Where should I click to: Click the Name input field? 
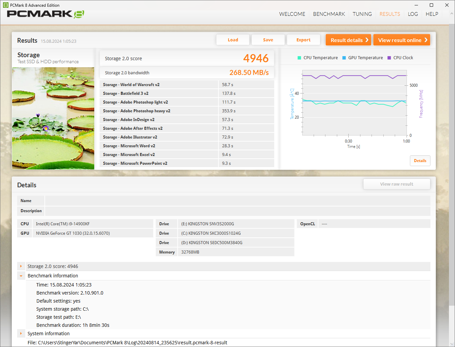tap(238, 201)
